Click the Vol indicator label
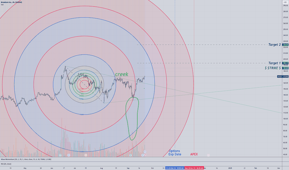Screen dimensions: 289x170 [x=2, y=5]
